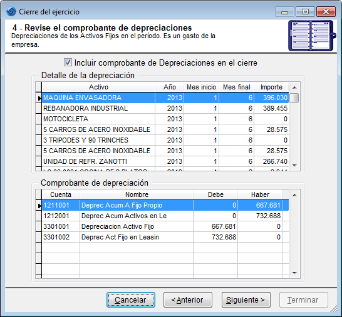Minimize the Cierre del ejercicio window
The width and height of the screenshot is (342, 317).
click(284, 12)
